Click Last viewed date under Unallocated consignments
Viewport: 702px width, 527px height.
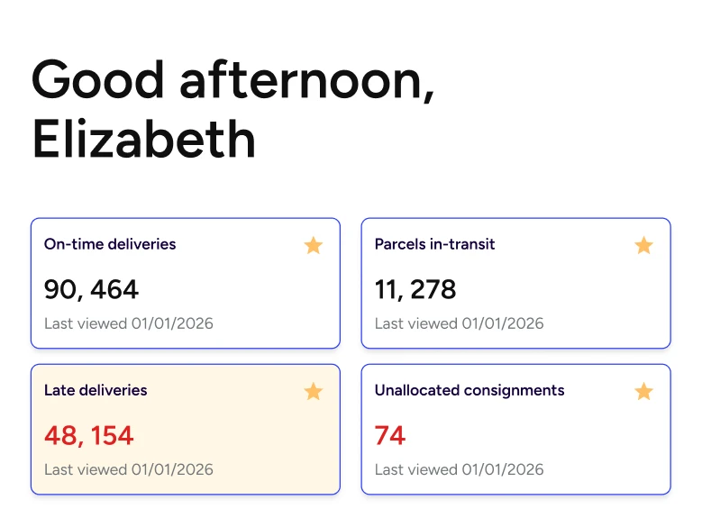tap(460, 469)
